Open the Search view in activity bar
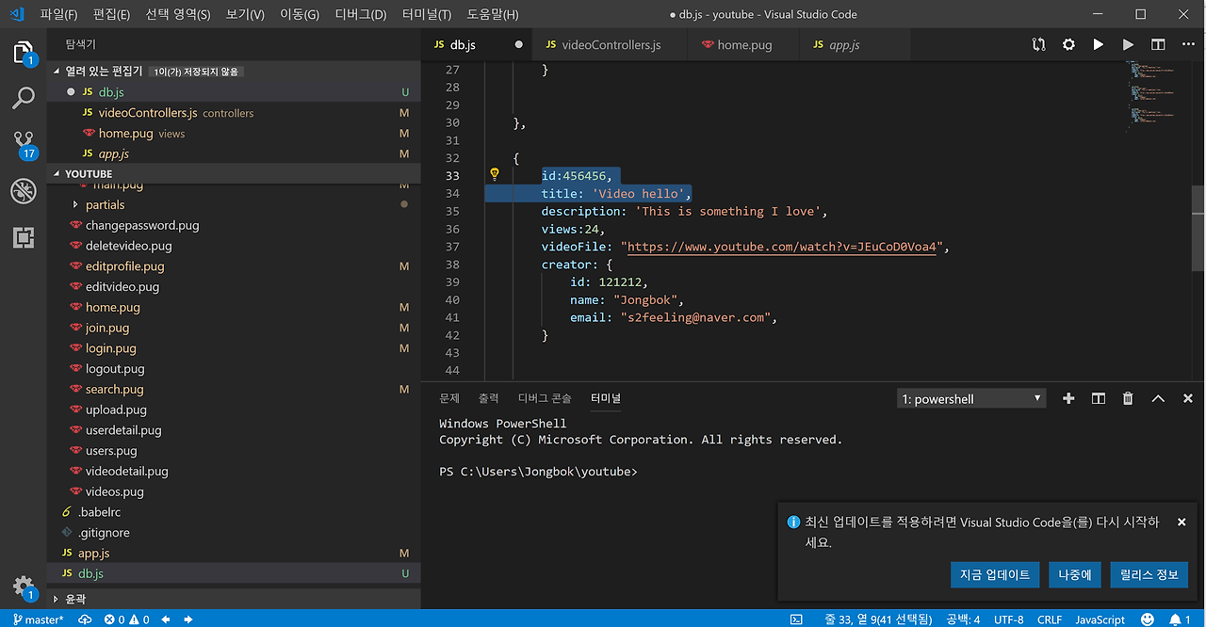 click(24, 98)
